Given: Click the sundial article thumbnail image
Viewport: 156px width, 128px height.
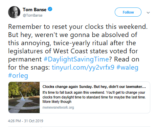Looking at the screenshot, I should coord(24,97).
